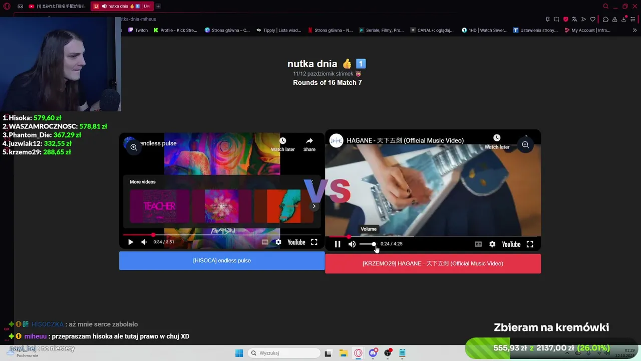Open Opera workspaces icon beside the logo
Image resolution: width=641 pixels, height=361 pixels.
(x=20, y=6)
